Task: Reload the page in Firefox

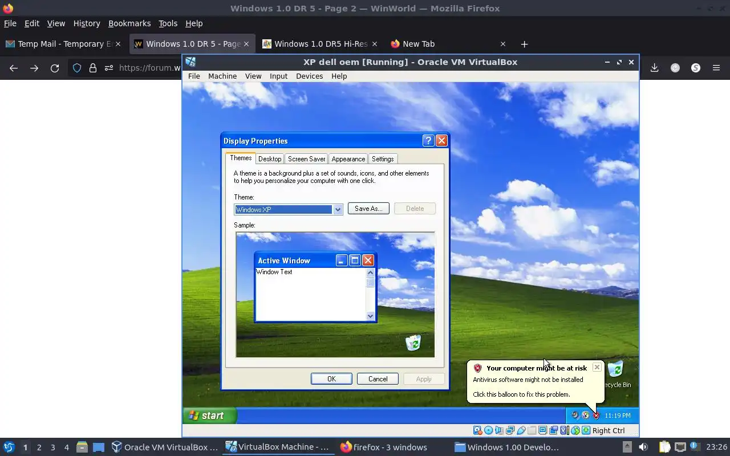Action: (55, 68)
